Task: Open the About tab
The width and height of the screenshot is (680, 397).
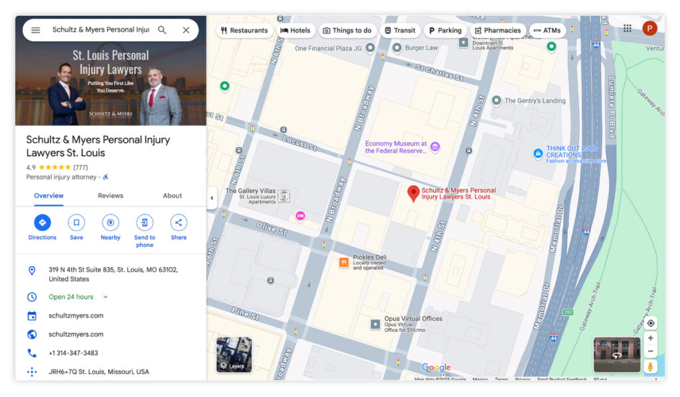Action: point(172,195)
